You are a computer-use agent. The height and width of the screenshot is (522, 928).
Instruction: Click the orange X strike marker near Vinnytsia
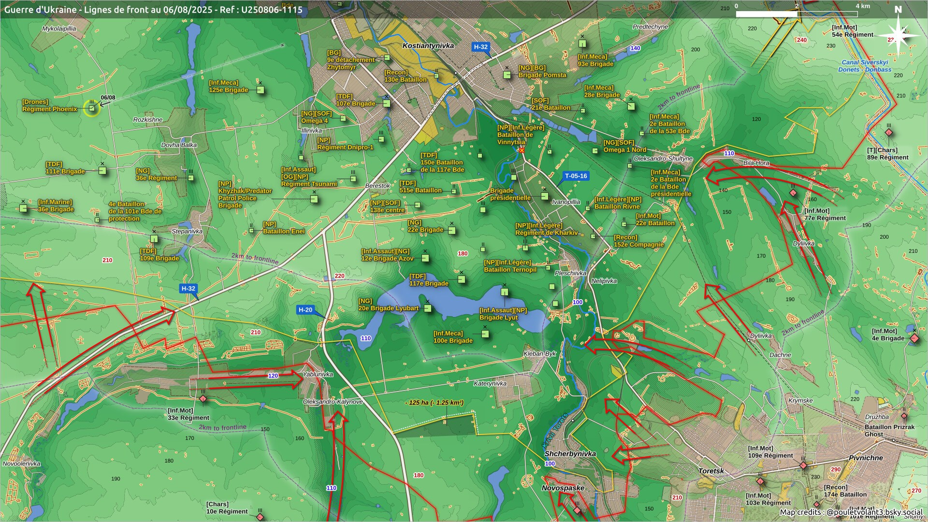522,150
